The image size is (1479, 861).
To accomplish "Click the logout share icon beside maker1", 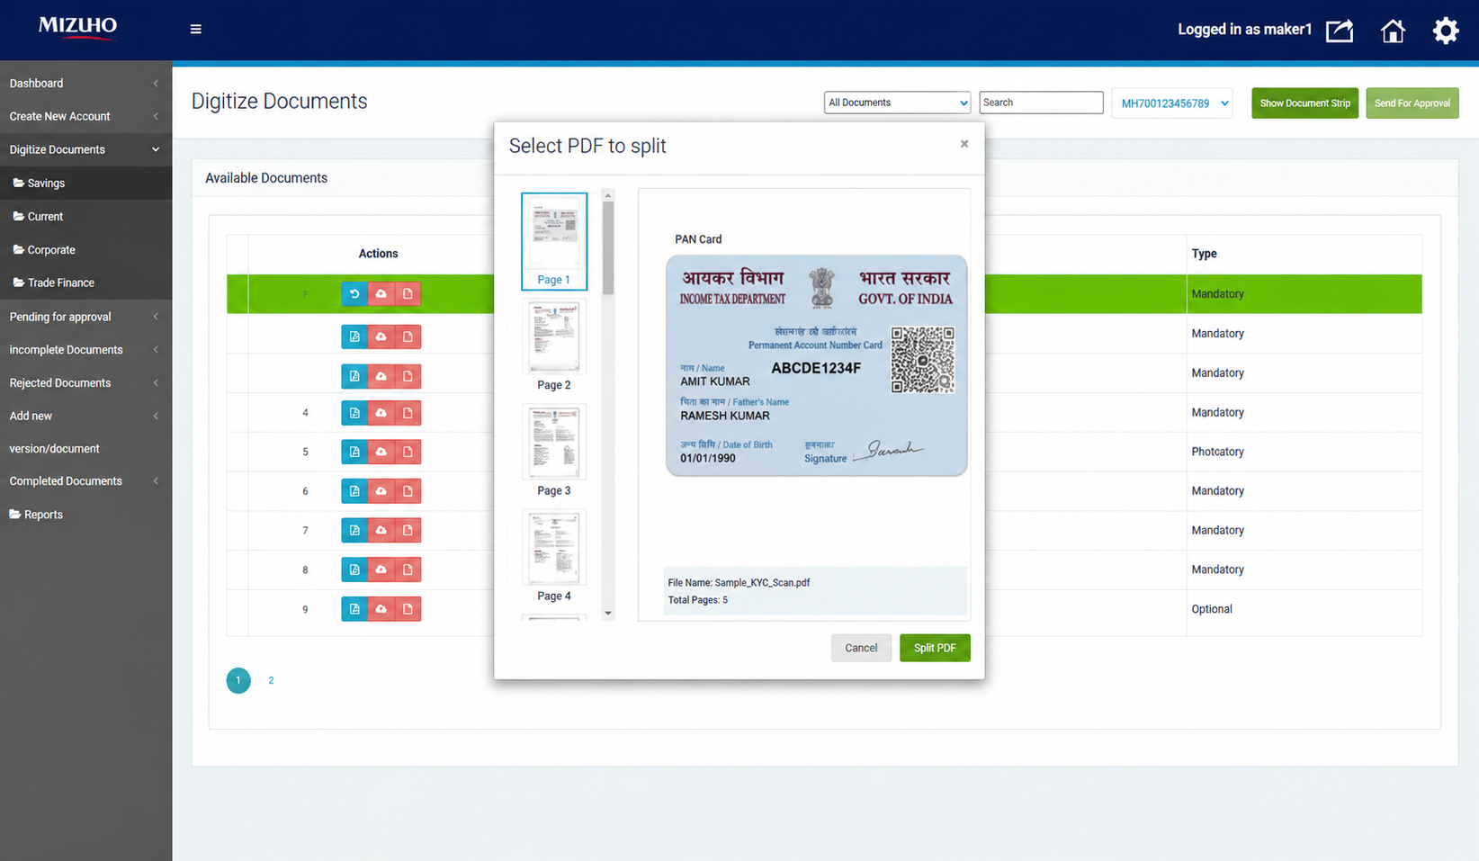I will 1340,31.
